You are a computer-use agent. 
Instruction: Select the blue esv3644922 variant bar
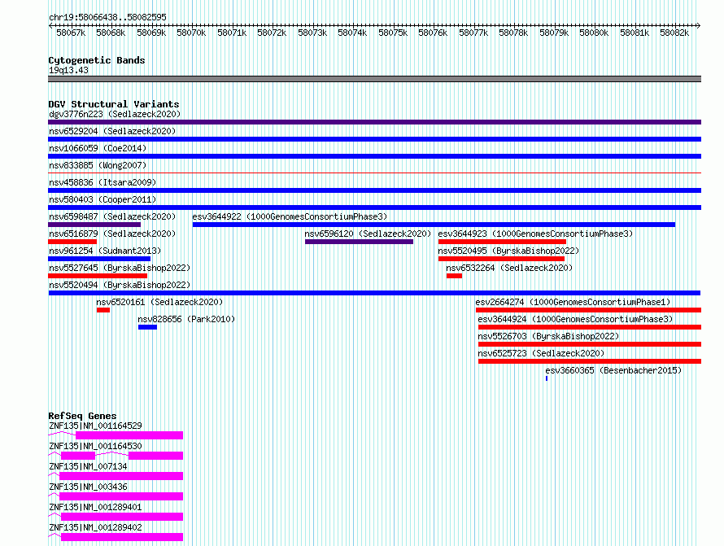pyautogui.click(x=434, y=225)
